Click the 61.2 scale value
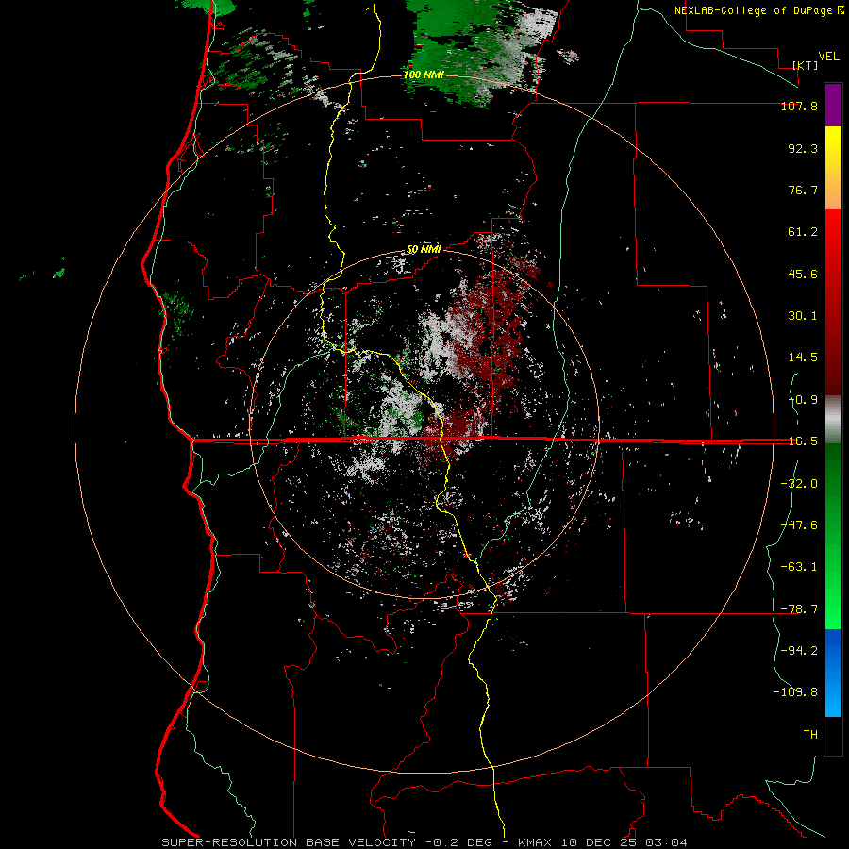849x849 pixels. 803,232
